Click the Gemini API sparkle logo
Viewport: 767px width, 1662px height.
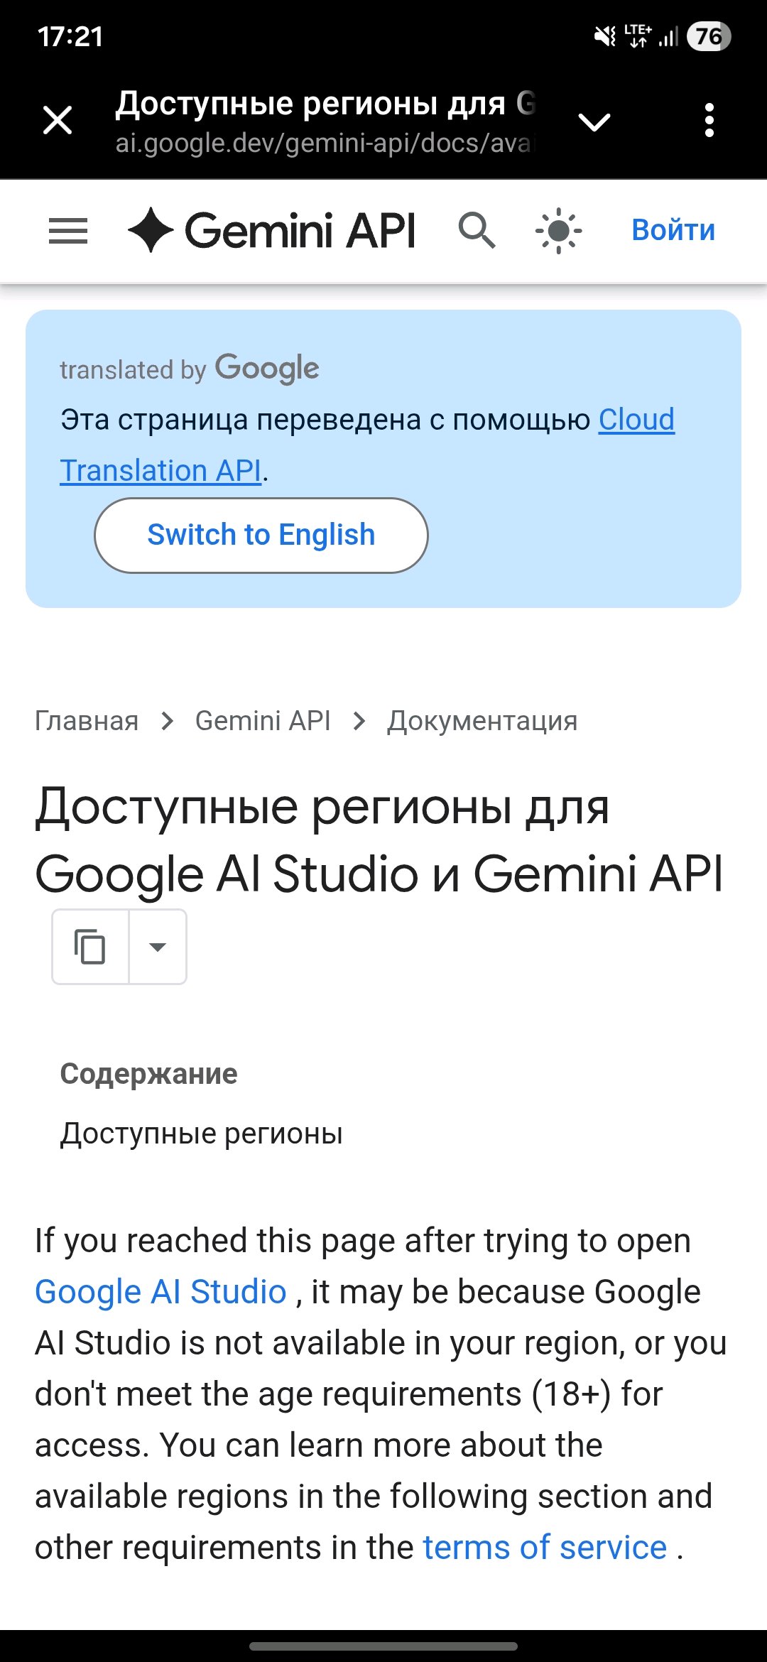point(151,230)
